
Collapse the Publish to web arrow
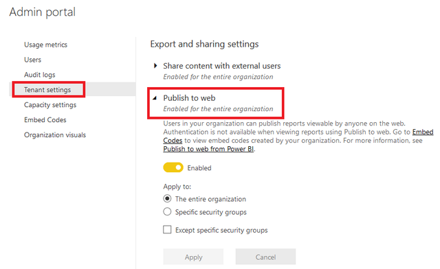(155, 98)
